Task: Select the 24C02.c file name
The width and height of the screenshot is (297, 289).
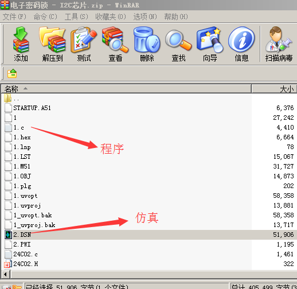Action: [x=25, y=254]
